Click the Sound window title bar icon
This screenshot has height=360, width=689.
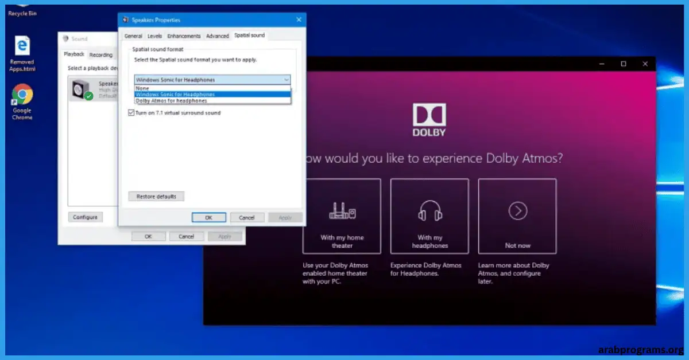point(66,39)
